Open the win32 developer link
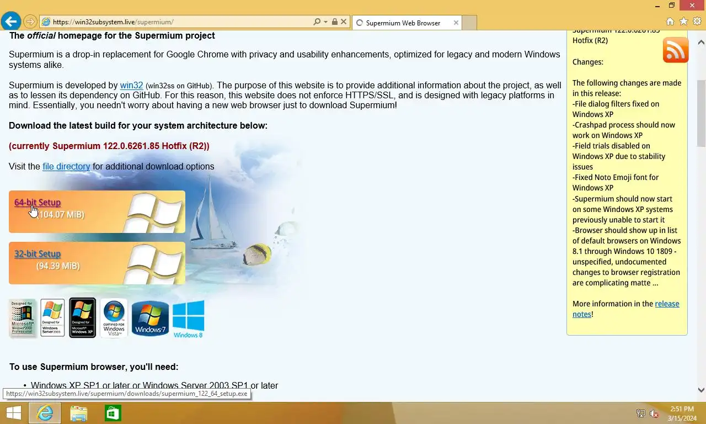The image size is (706, 424). (131, 85)
